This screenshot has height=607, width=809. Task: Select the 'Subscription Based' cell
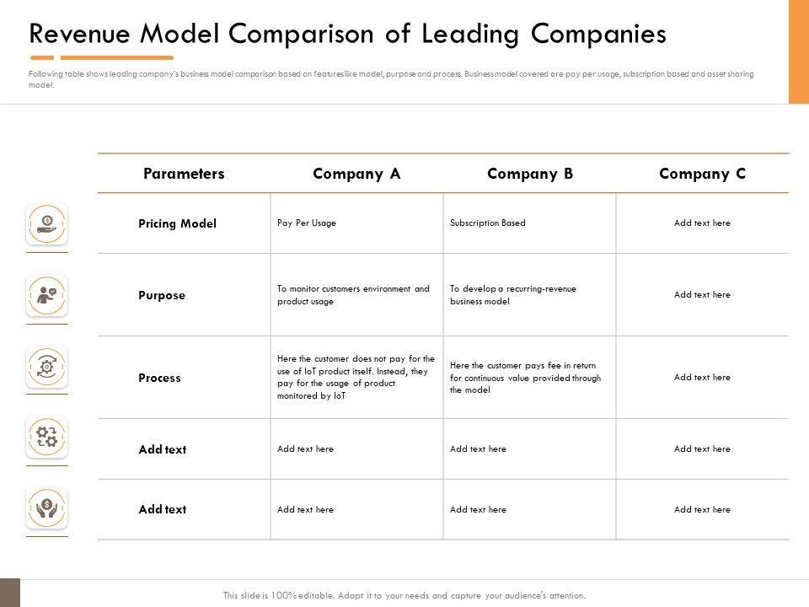pyautogui.click(x=488, y=223)
